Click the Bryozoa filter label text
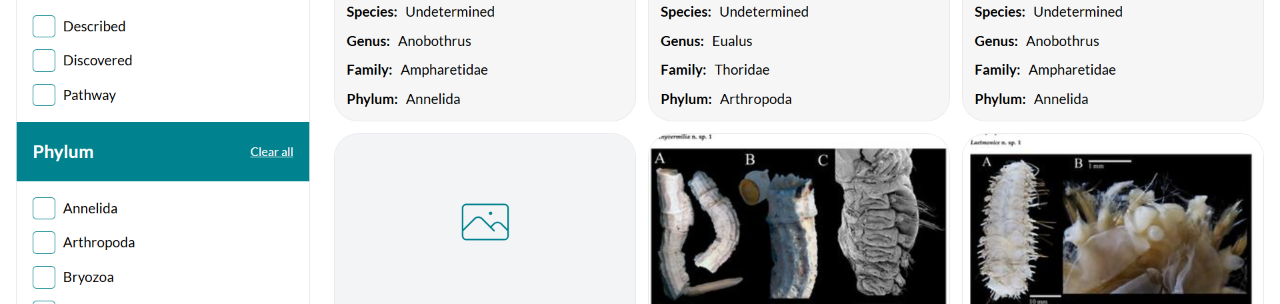The width and height of the screenshot is (1280, 304). click(x=88, y=277)
